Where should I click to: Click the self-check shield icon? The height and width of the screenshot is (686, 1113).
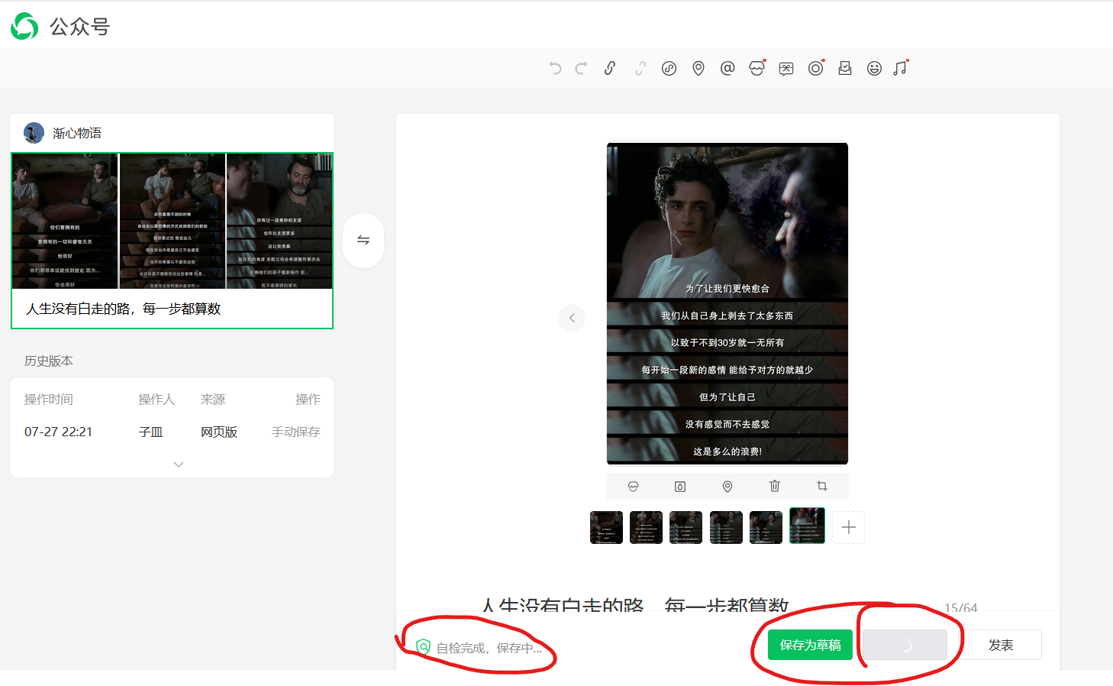[x=423, y=647]
